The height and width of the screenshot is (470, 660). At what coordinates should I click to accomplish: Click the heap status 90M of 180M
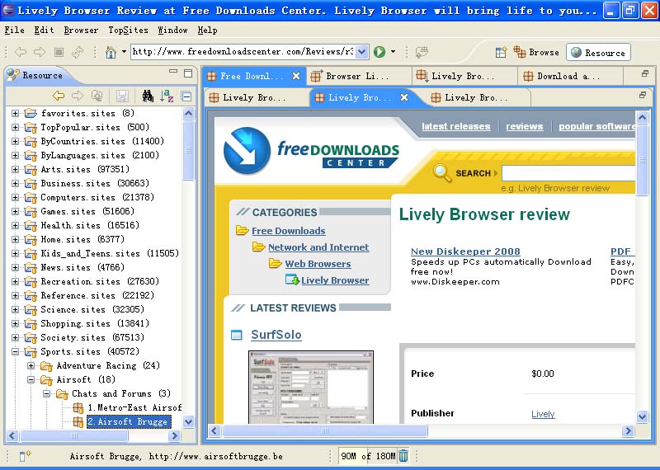click(368, 456)
